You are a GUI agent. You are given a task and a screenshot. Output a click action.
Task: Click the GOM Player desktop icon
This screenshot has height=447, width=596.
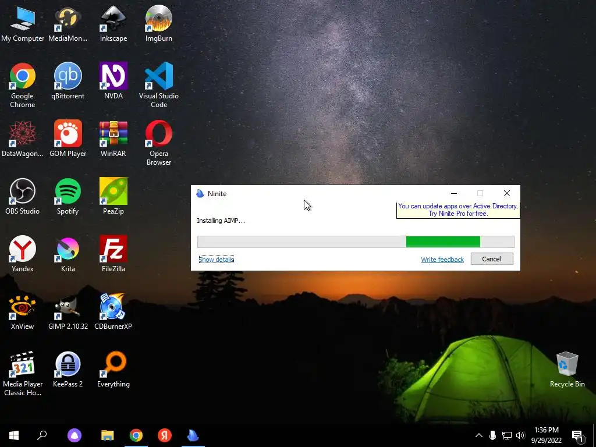[68, 139]
